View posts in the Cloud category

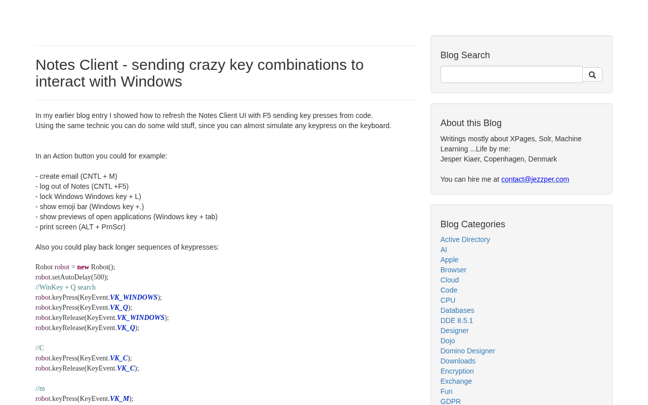tap(450, 280)
